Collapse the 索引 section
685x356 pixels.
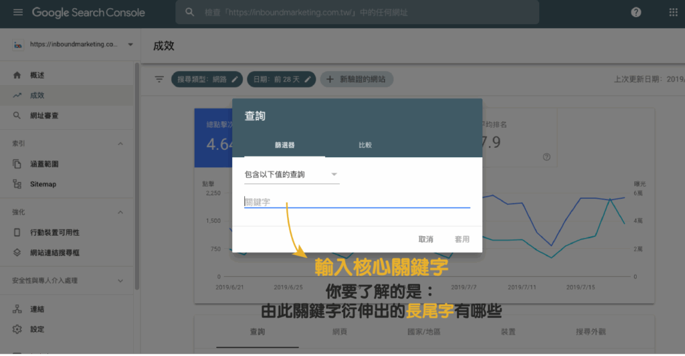coord(120,144)
